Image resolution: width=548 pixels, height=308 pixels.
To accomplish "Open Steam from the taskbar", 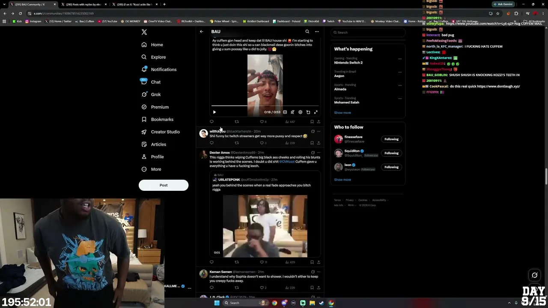I will tap(322, 303).
